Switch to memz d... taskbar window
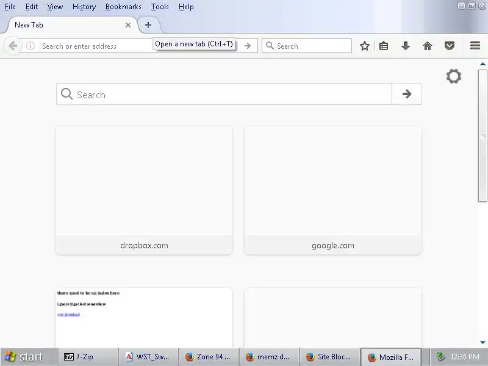Image resolution: width=488 pixels, height=366 pixels. 269,357
